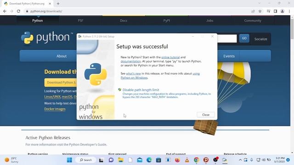Launch Firefox from the taskbar
This screenshot has height=165, width=294.
pos(177,160)
